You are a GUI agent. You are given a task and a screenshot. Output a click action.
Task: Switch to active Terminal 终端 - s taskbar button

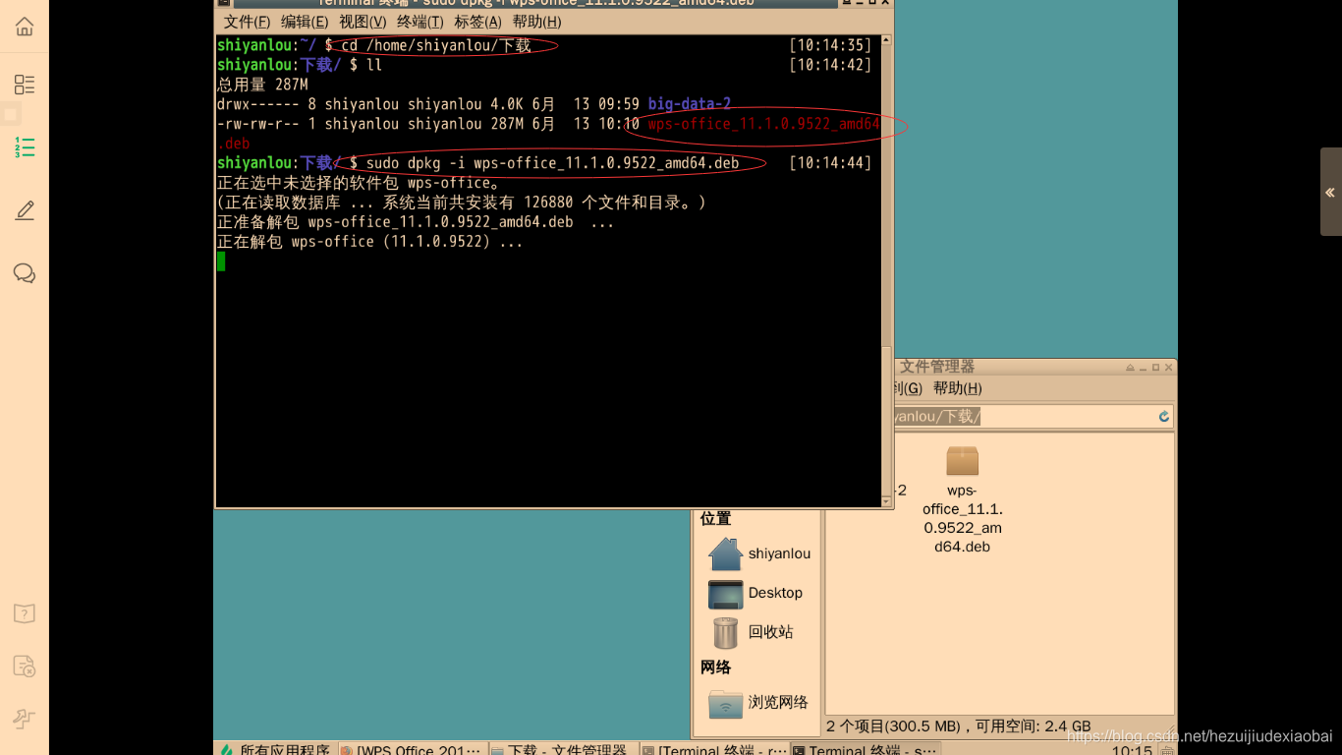pos(865,749)
